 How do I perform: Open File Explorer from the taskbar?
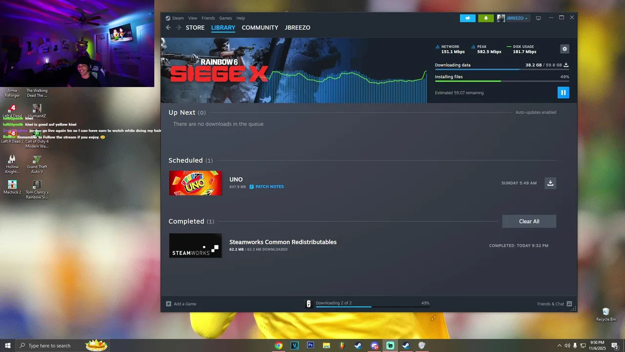coord(326,345)
